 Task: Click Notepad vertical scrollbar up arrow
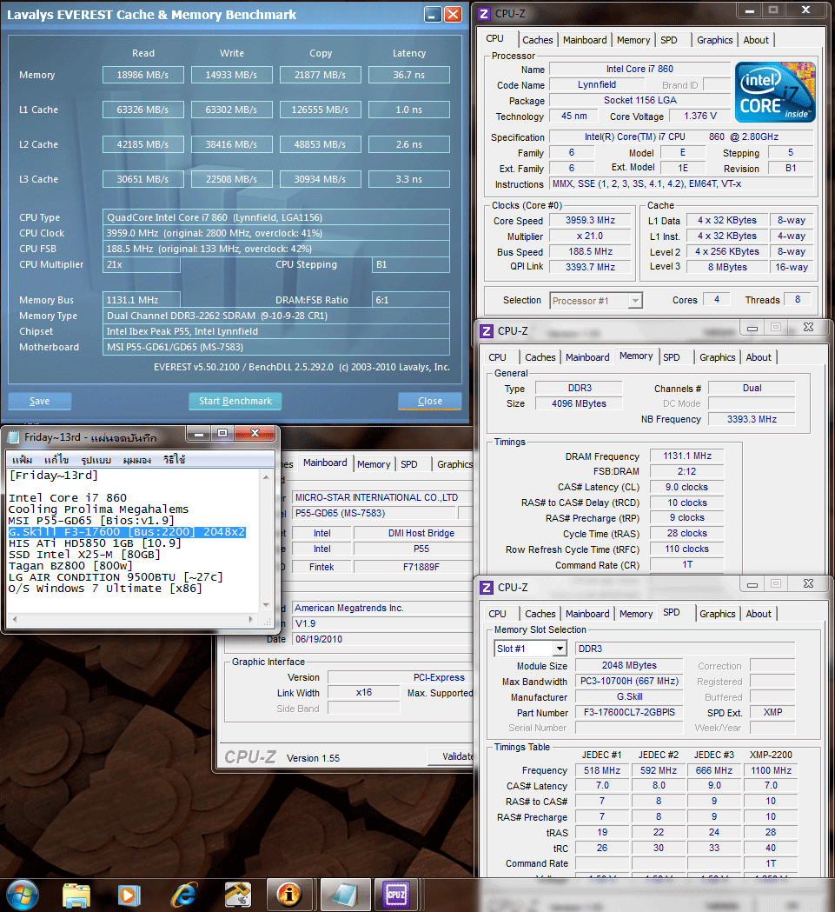pos(267,477)
